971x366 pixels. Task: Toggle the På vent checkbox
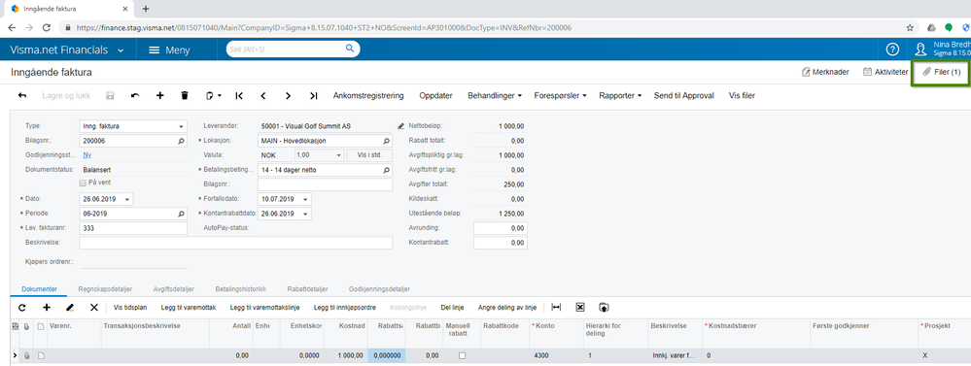pos(83,183)
